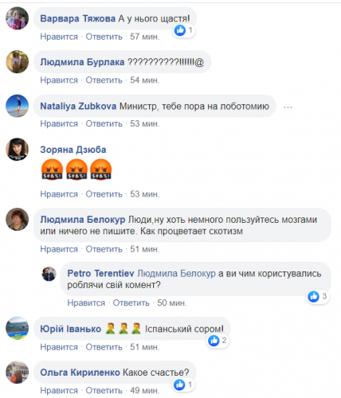This screenshot has width=341, height=398.
Task: Reply to Nataliya Zubkova's comment via Ответить
Action: tap(104, 123)
